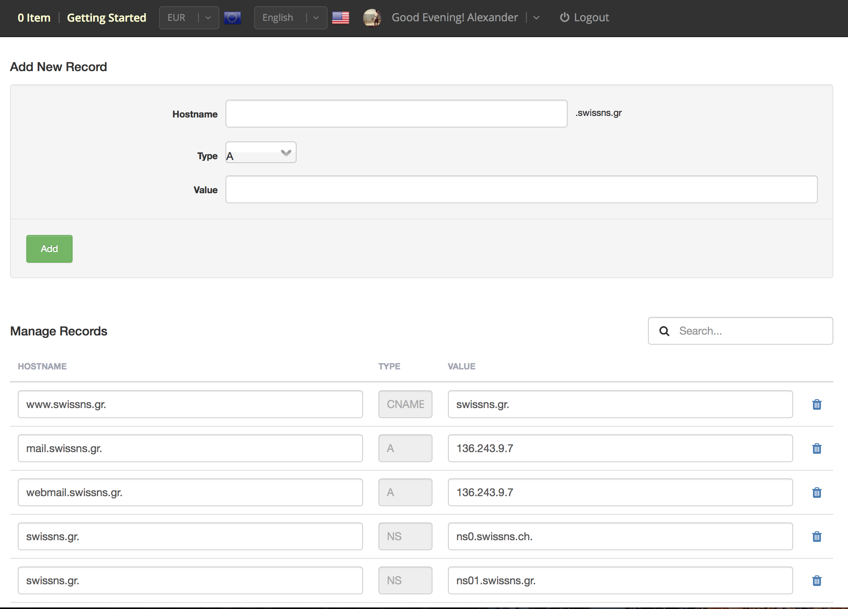Expand the record Type dropdown

(261, 153)
